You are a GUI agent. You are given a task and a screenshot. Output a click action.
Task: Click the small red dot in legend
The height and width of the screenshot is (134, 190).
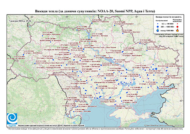[177, 24]
